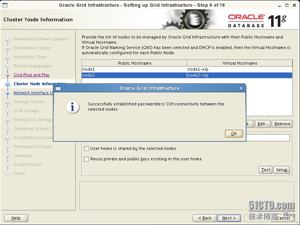Click Finish step
The image size is (300, 225).
click(x=19, y=173)
